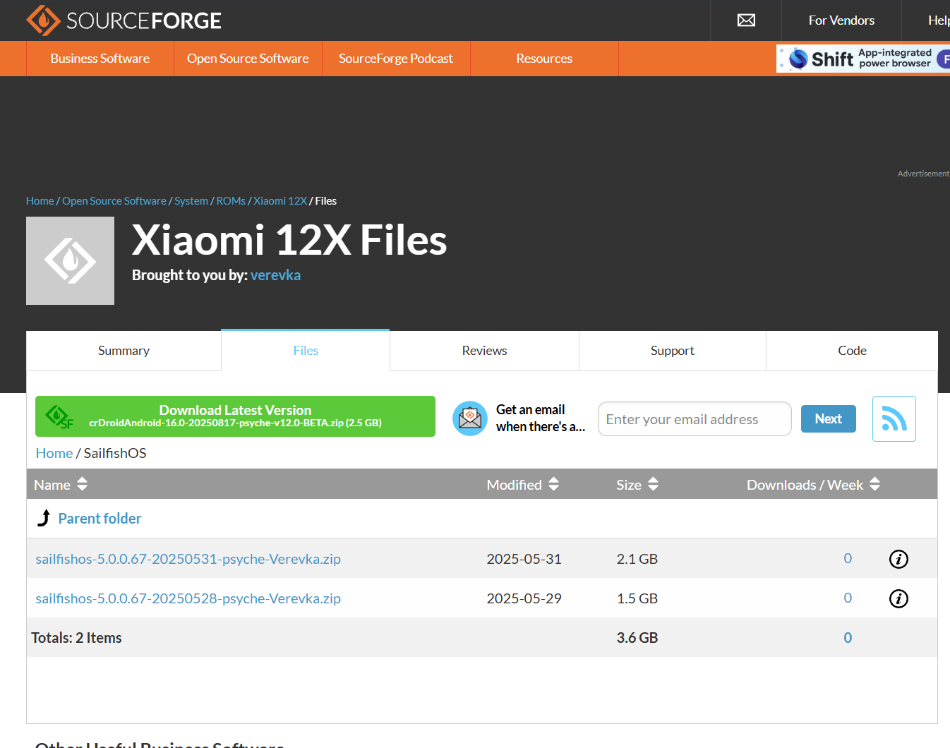Open System breadcrumb link
Screen dimensions: 950x748
(191, 201)
